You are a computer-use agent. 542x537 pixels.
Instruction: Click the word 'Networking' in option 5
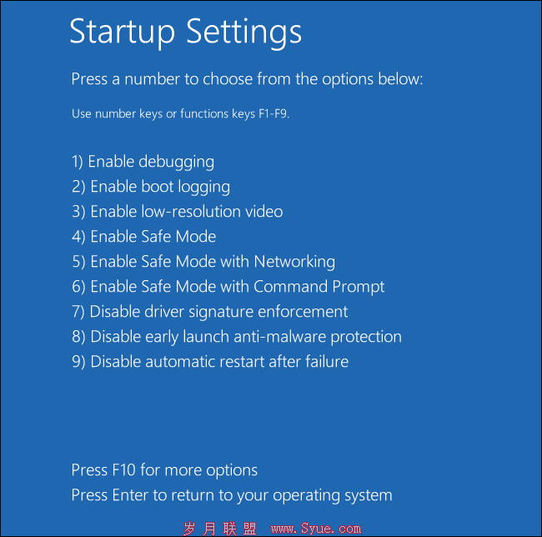pos(294,262)
